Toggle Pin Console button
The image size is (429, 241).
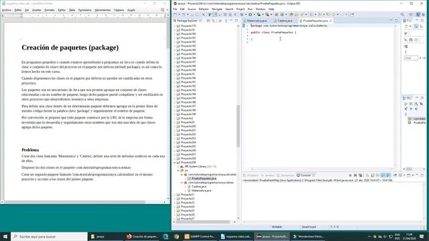(395, 175)
